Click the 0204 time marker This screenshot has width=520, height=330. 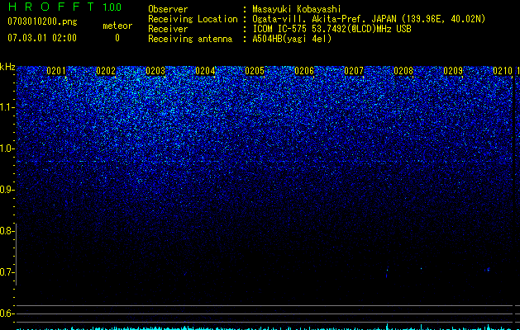click(x=205, y=71)
